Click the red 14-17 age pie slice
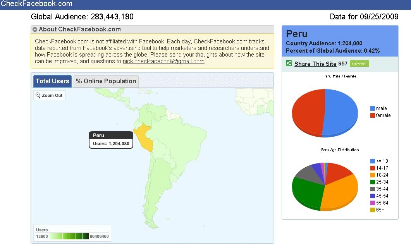Viewport: 411px width, 244px height. 337,172
